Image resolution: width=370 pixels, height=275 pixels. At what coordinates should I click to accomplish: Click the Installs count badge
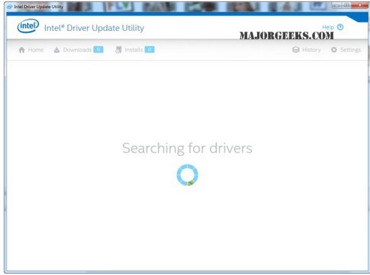point(149,49)
